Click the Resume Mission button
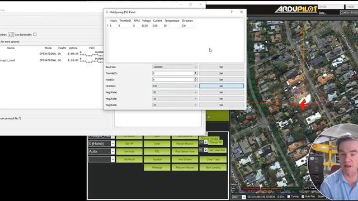The width and height of the screenshot is (358, 201). (x=185, y=167)
